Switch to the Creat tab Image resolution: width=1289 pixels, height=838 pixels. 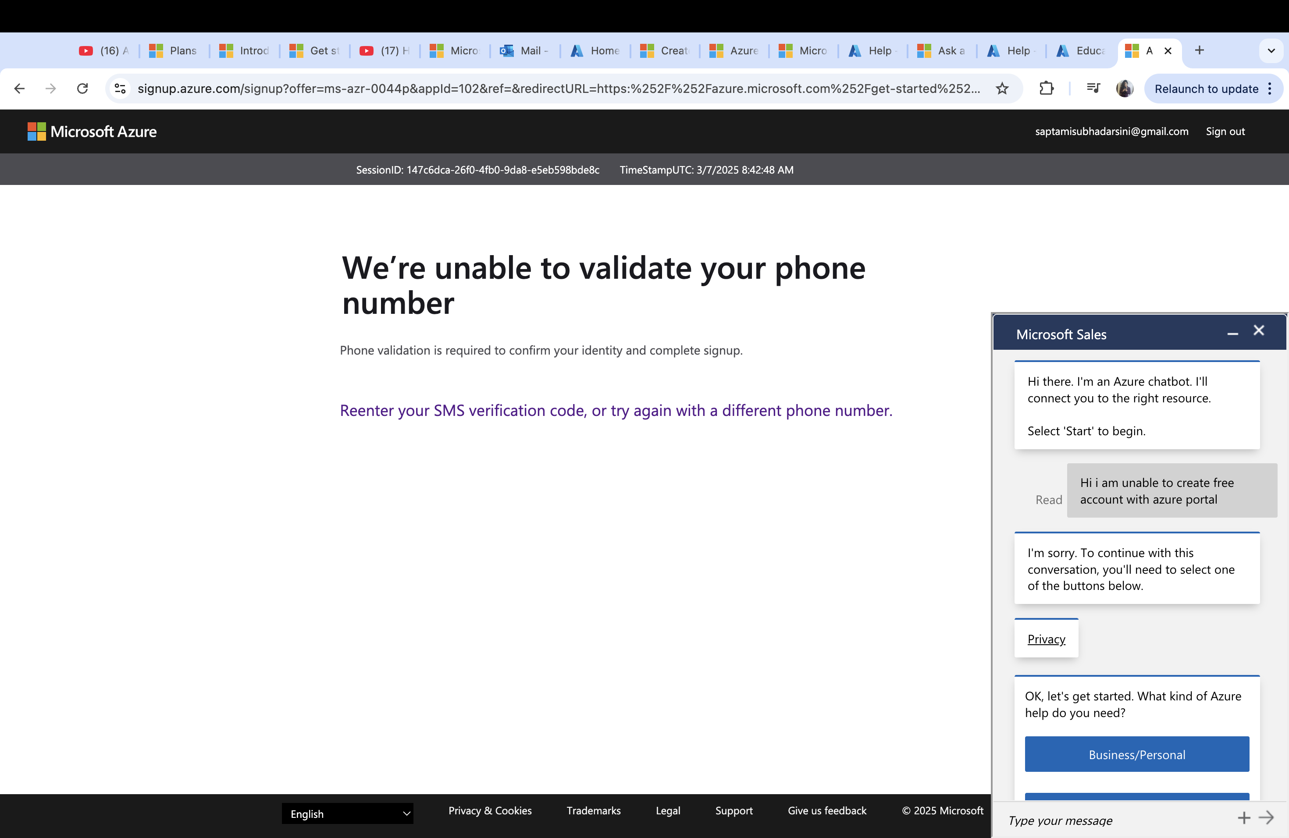[x=665, y=50]
